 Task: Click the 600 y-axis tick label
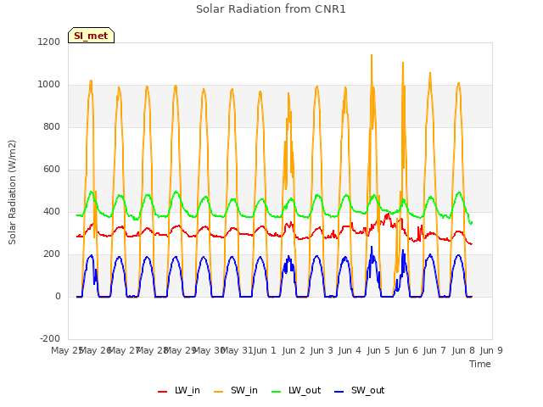[52, 170]
